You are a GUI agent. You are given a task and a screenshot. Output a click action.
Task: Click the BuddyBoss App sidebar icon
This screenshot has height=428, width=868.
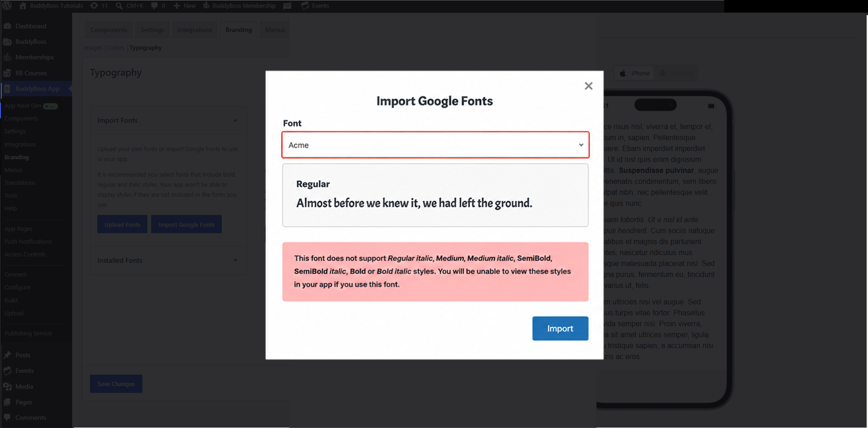(x=7, y=89)
